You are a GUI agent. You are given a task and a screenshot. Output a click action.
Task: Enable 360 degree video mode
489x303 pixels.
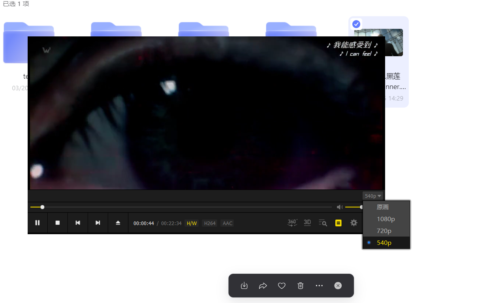click(292, 223)
